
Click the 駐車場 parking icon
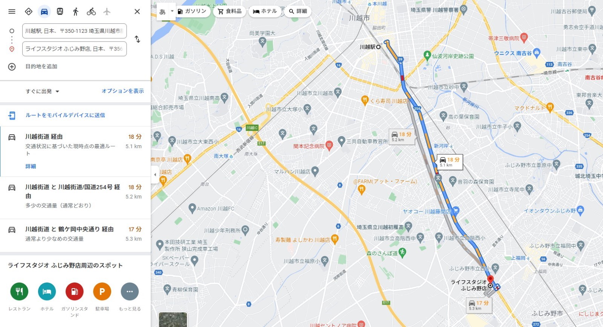click(x=102, y=292)
